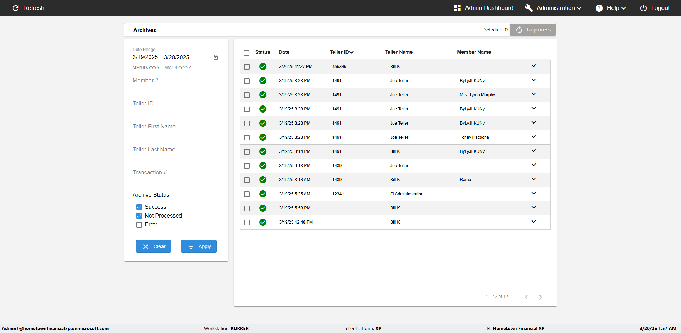Click the Logout power icon
Image resolution: width=681 pixels, height=333 pixels.
643,8
